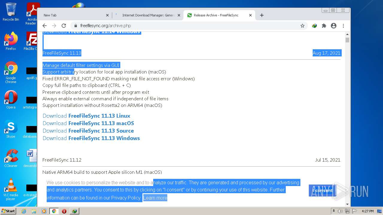Close the Internet Download Manager tab
383x215 pixels.
[x=179, y=15]
